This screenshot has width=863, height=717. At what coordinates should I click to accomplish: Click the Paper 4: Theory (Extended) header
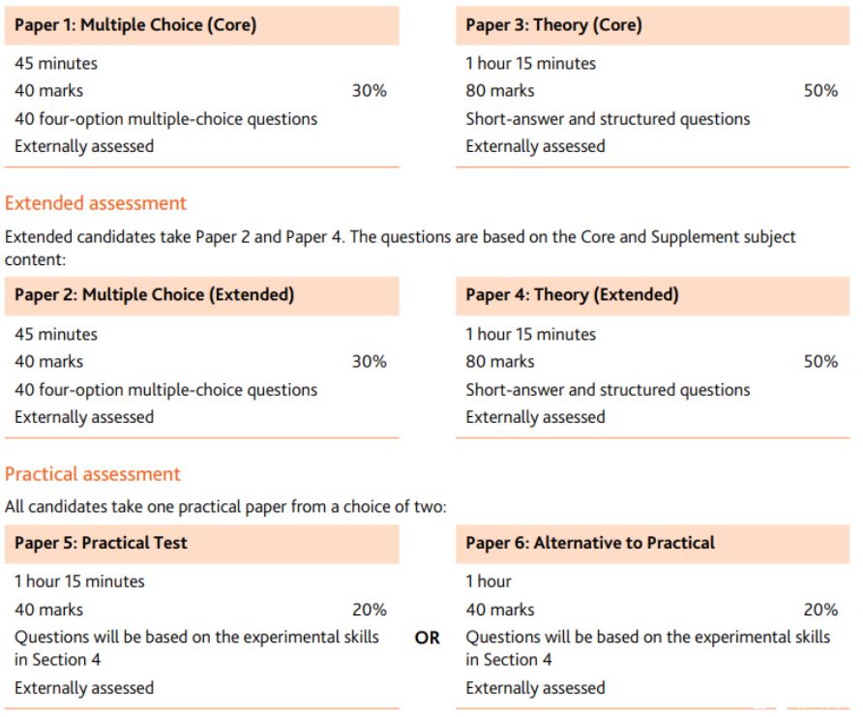click(x=652, y=295)
